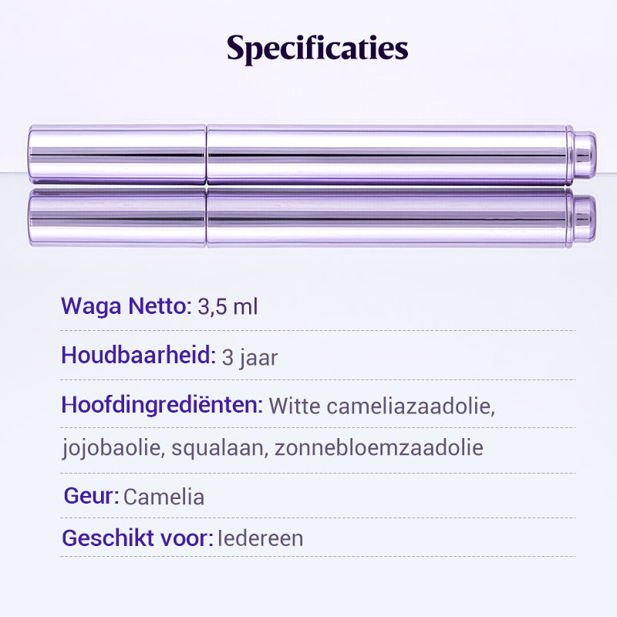Click the long middle barrel of the upper pen
The width and height of the screenshot is (617, 617).
389,154
